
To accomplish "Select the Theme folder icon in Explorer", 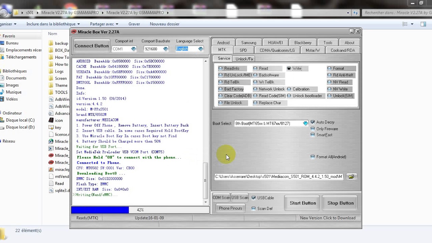I will [51, 85].
